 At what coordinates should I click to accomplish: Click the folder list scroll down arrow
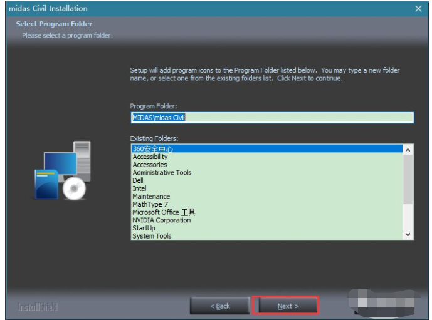408,234
